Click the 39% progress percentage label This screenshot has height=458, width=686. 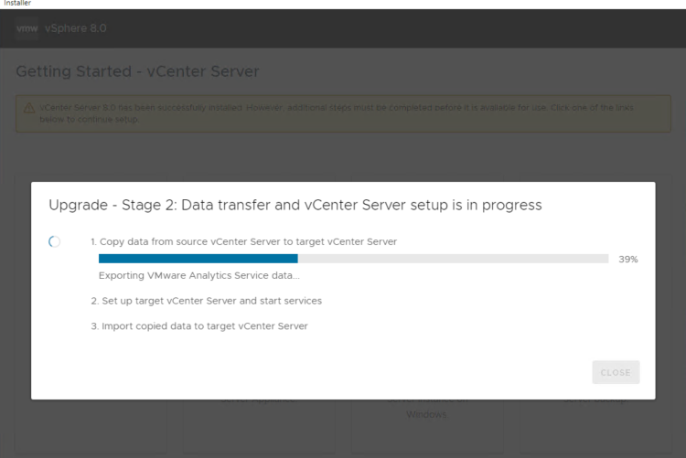pos(627,260)
